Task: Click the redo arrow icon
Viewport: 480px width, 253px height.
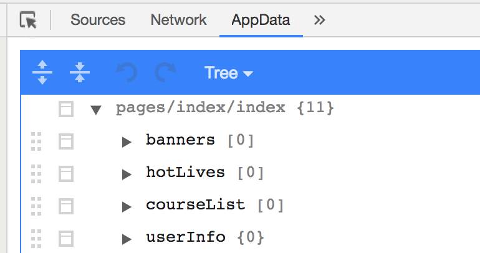Action: (165, 73)
